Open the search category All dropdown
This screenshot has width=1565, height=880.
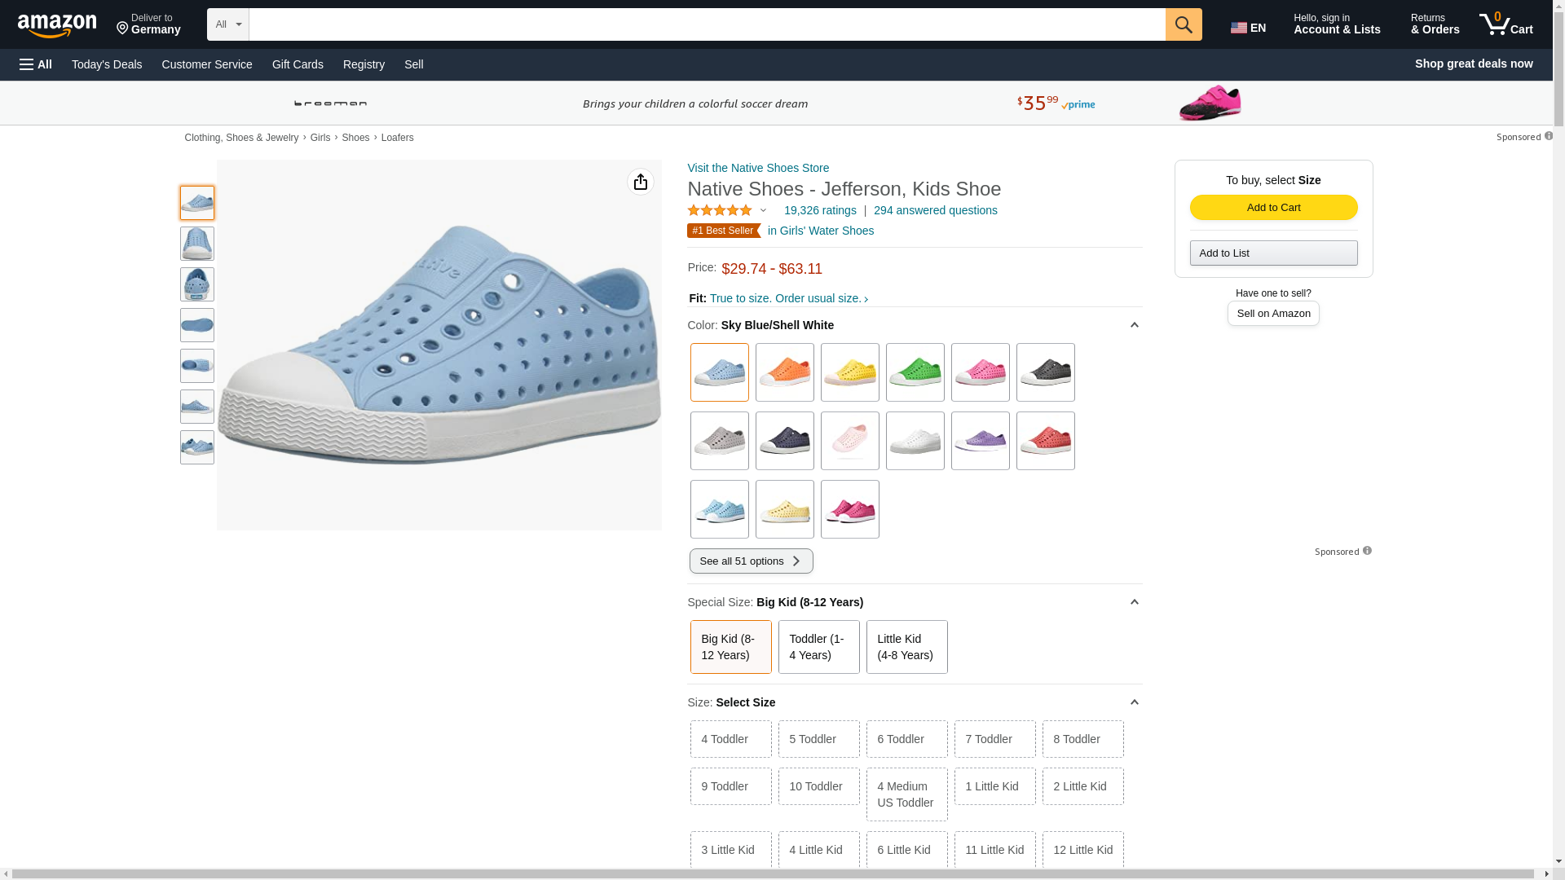(x=228, y=24)
